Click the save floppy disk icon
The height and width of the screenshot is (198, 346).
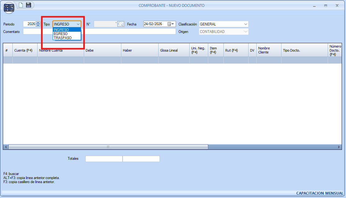(29, 5)
